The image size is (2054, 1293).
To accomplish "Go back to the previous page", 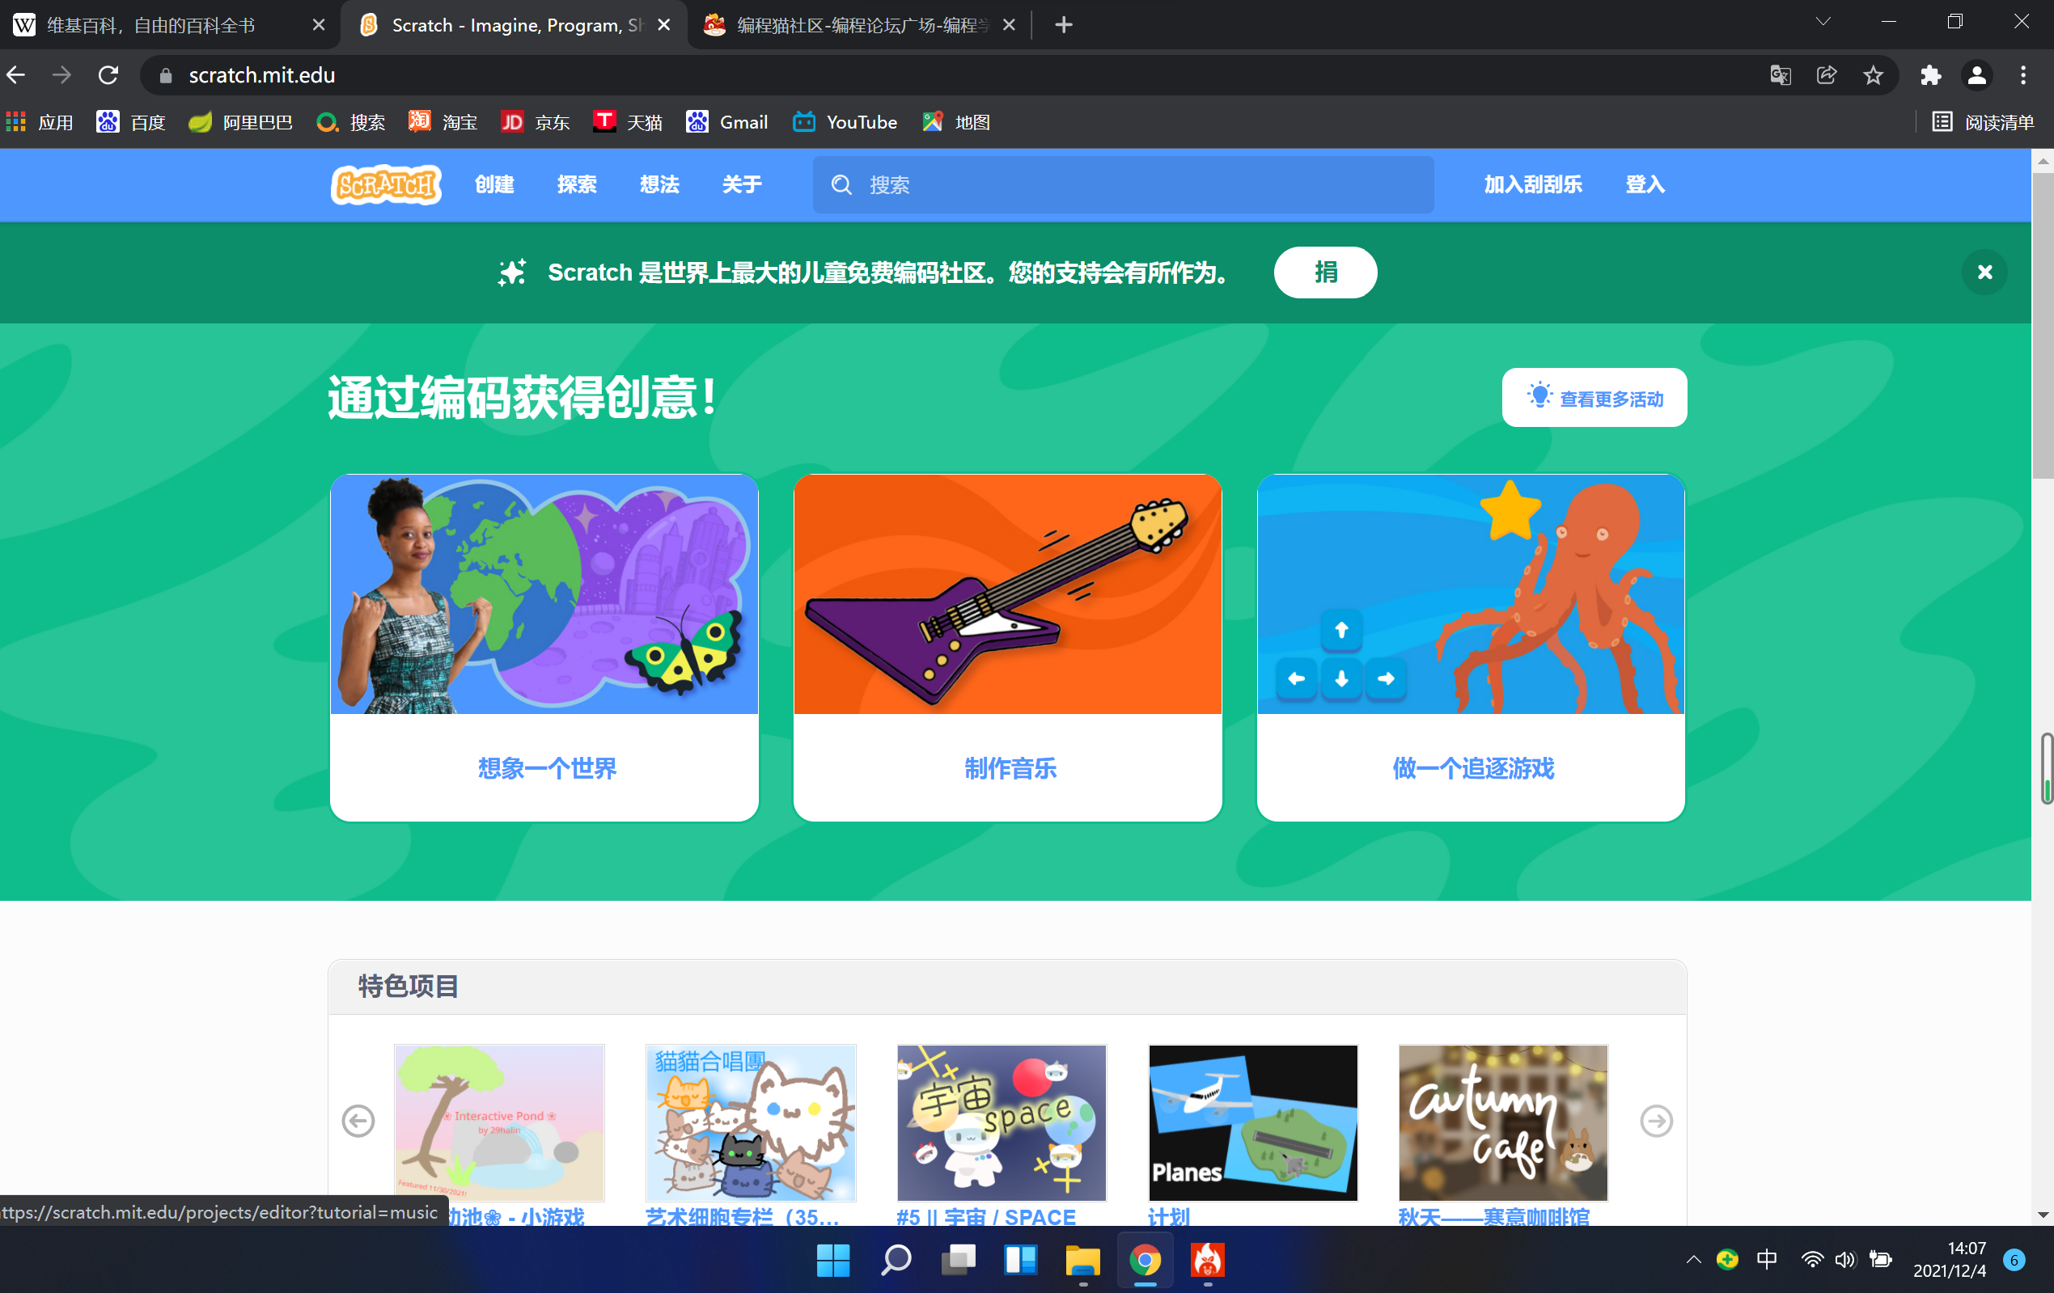I will [x=16, y=75].
